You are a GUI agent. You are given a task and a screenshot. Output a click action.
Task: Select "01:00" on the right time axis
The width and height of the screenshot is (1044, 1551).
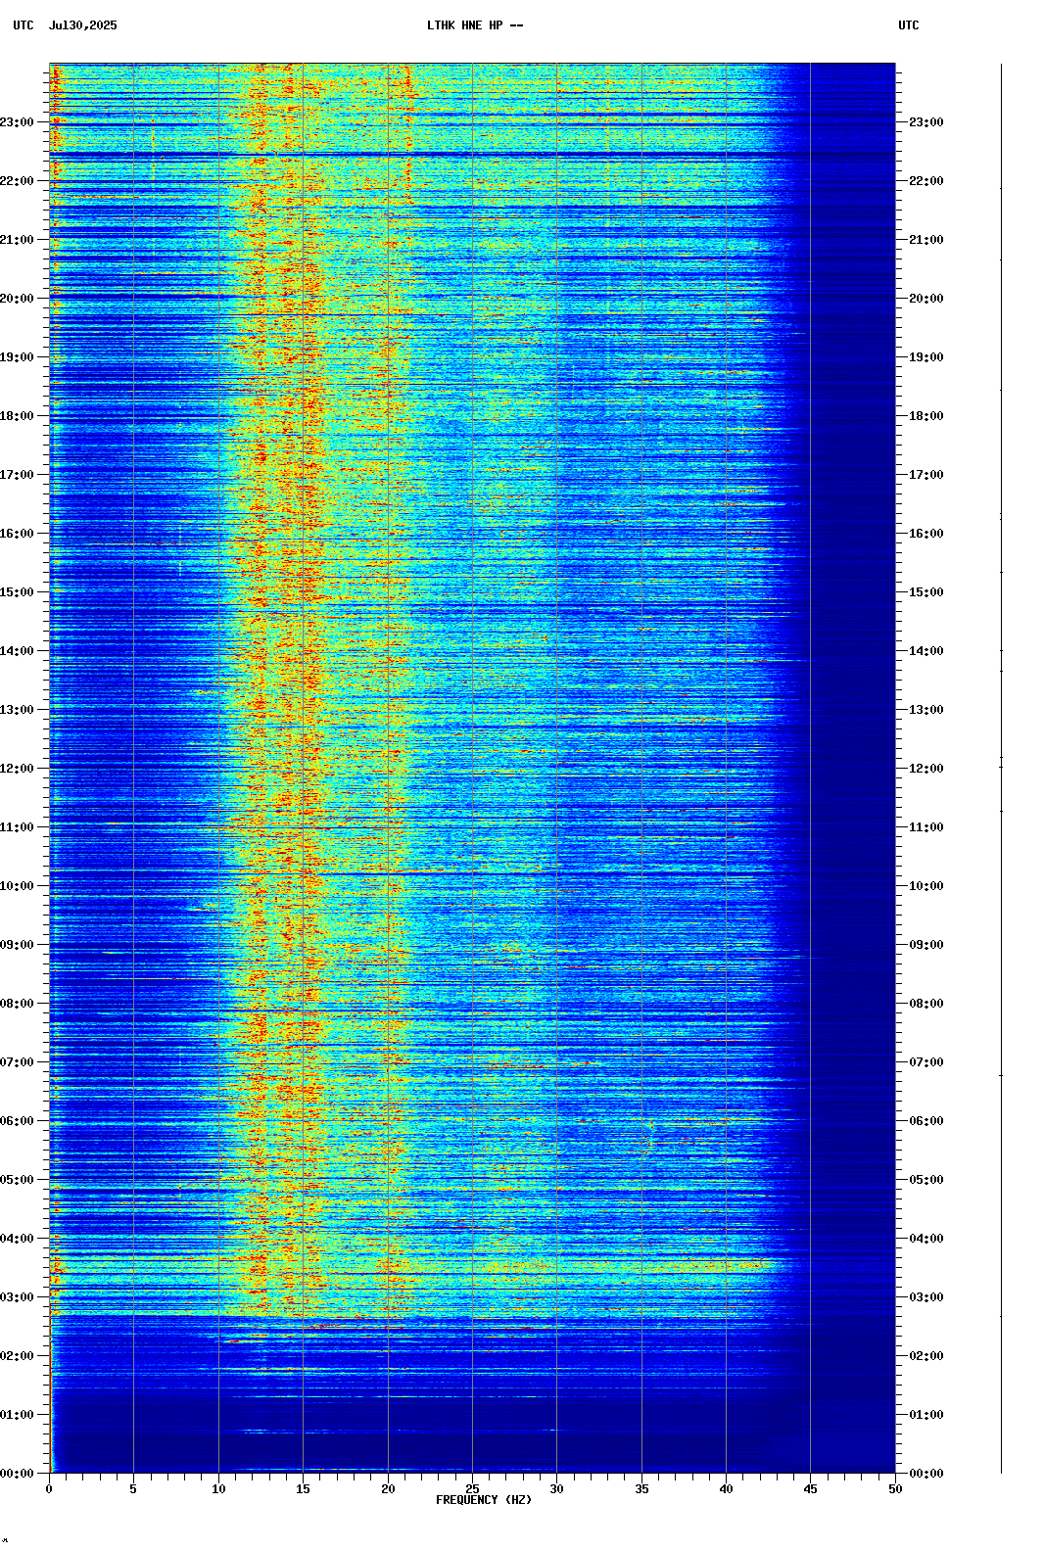tap(926, 1415)
